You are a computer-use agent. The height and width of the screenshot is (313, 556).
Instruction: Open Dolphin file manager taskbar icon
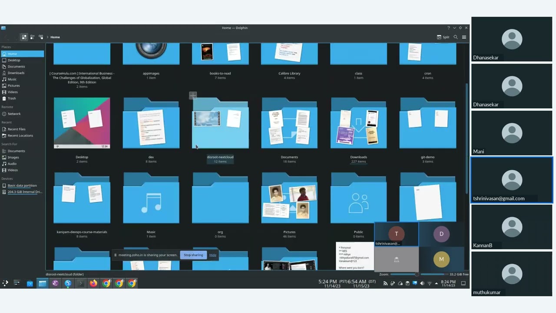43,283
